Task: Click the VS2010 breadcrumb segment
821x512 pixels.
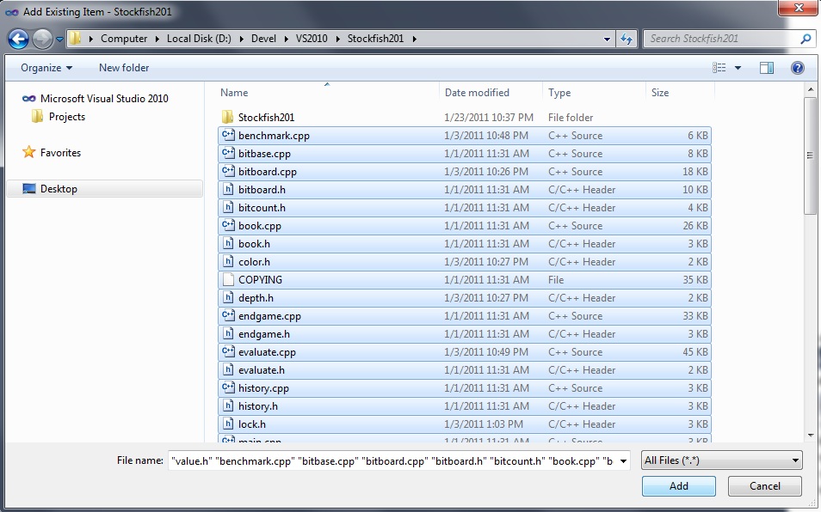Action: (312, 39)
